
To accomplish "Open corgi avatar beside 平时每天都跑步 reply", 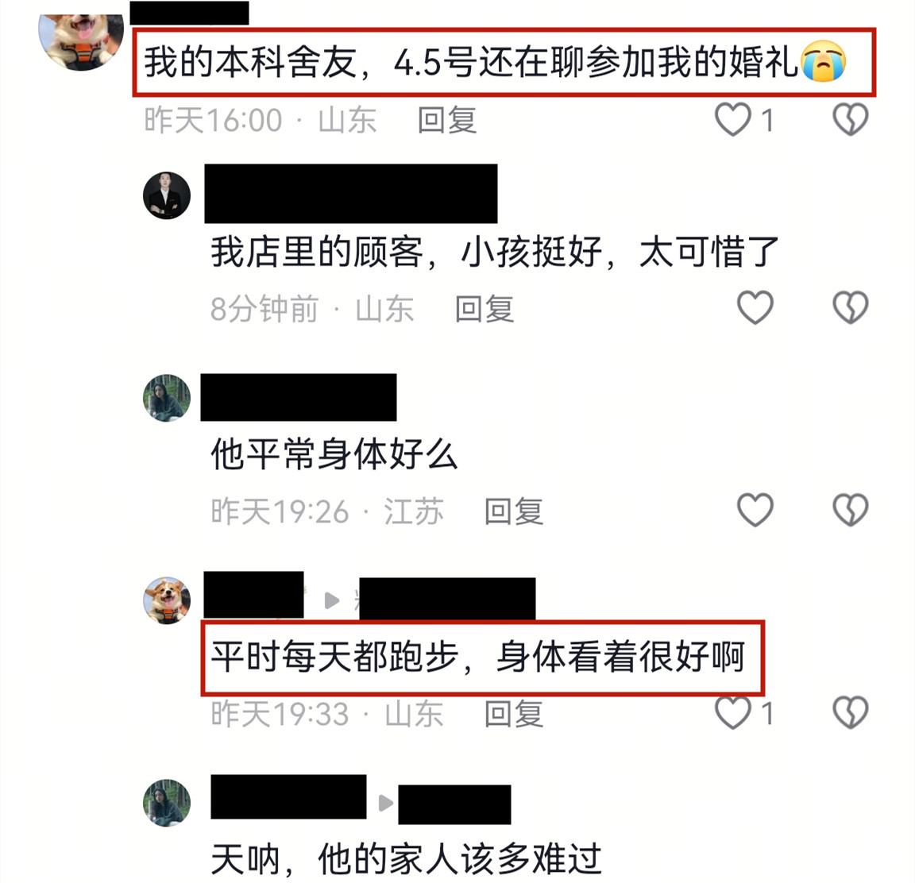I will pyautogui.click(x=167, y=601).
